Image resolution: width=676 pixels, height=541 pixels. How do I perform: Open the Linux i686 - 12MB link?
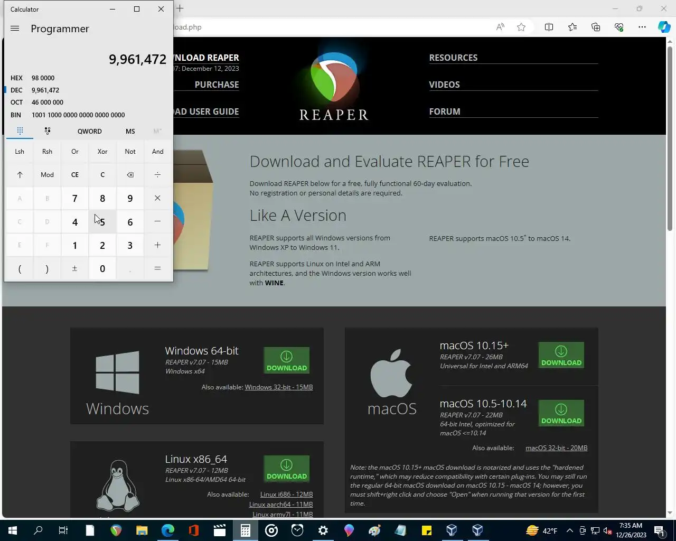[x=286, y=495]
